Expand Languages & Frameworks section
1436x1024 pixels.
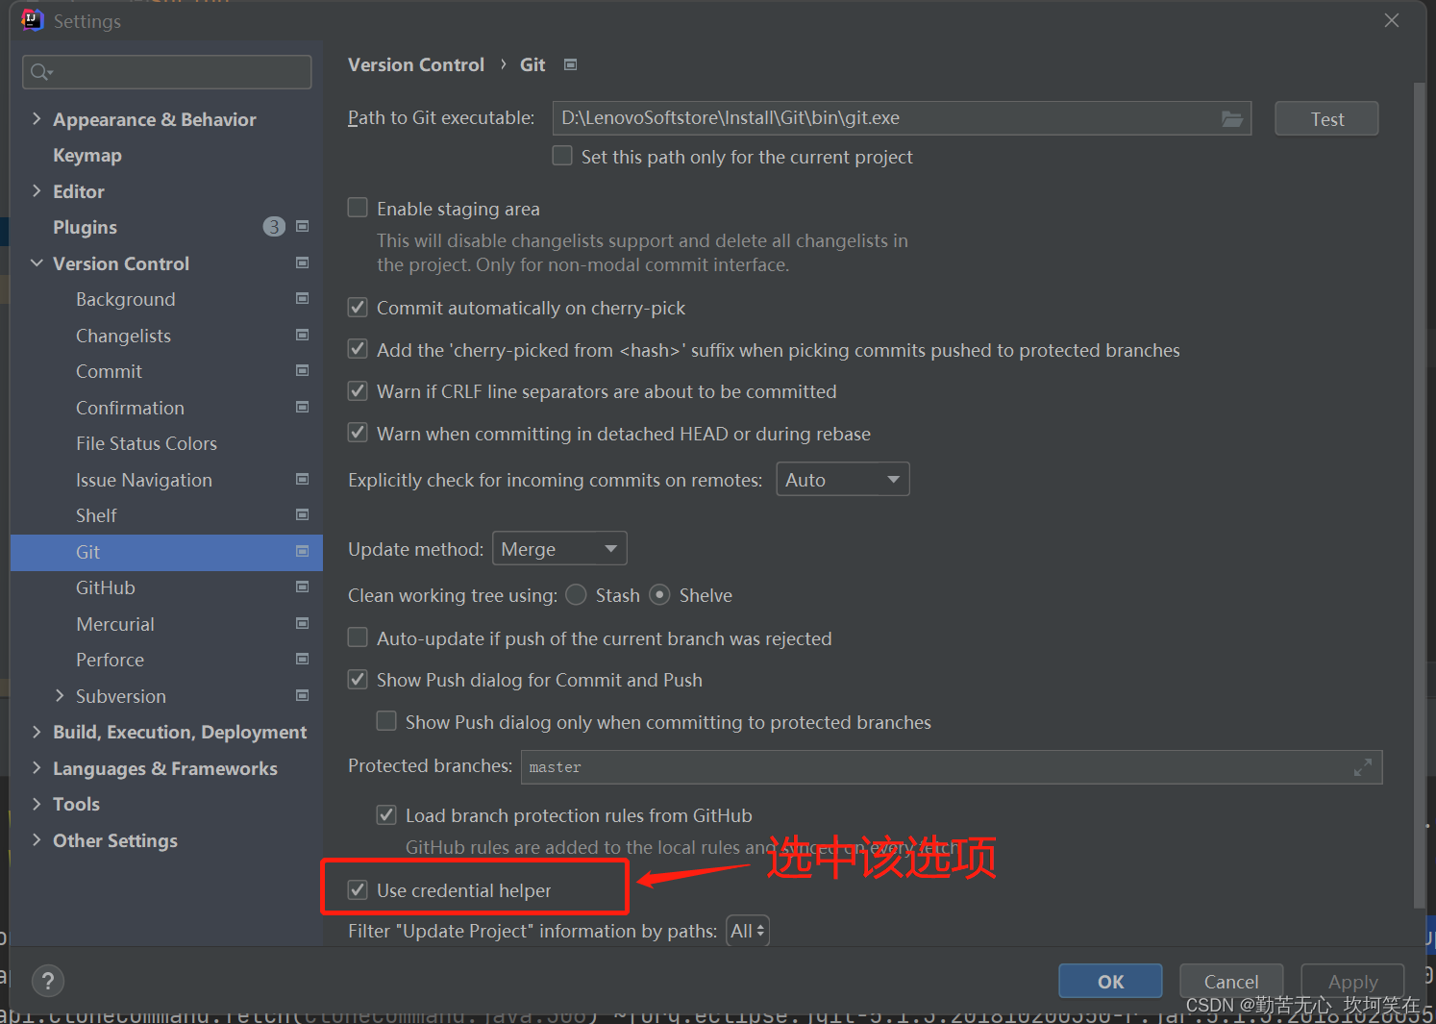pyautogui.click(x=37, y=767)
